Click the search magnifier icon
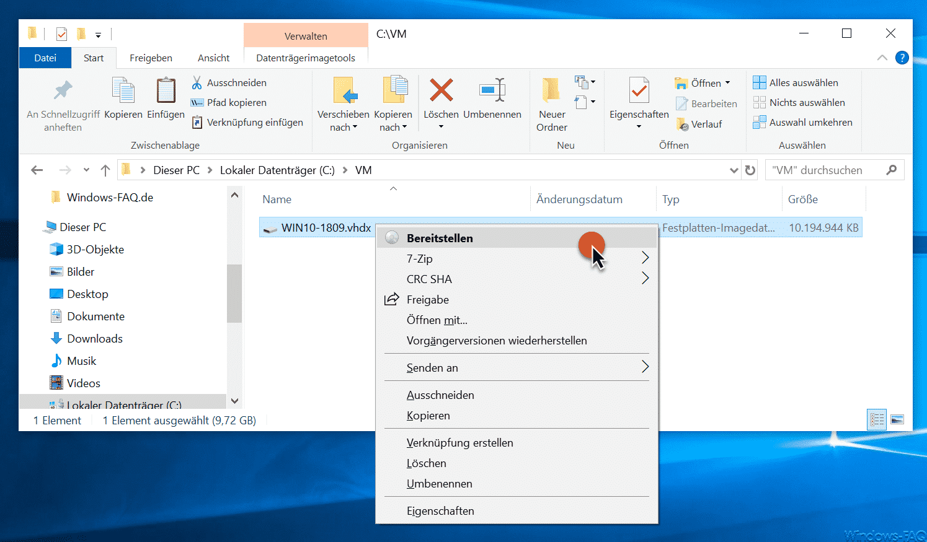The width and height of the screenshot is (927, 542). pos(892,170)
